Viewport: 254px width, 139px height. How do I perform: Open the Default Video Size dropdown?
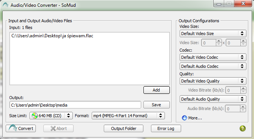(x=213, y=34)
